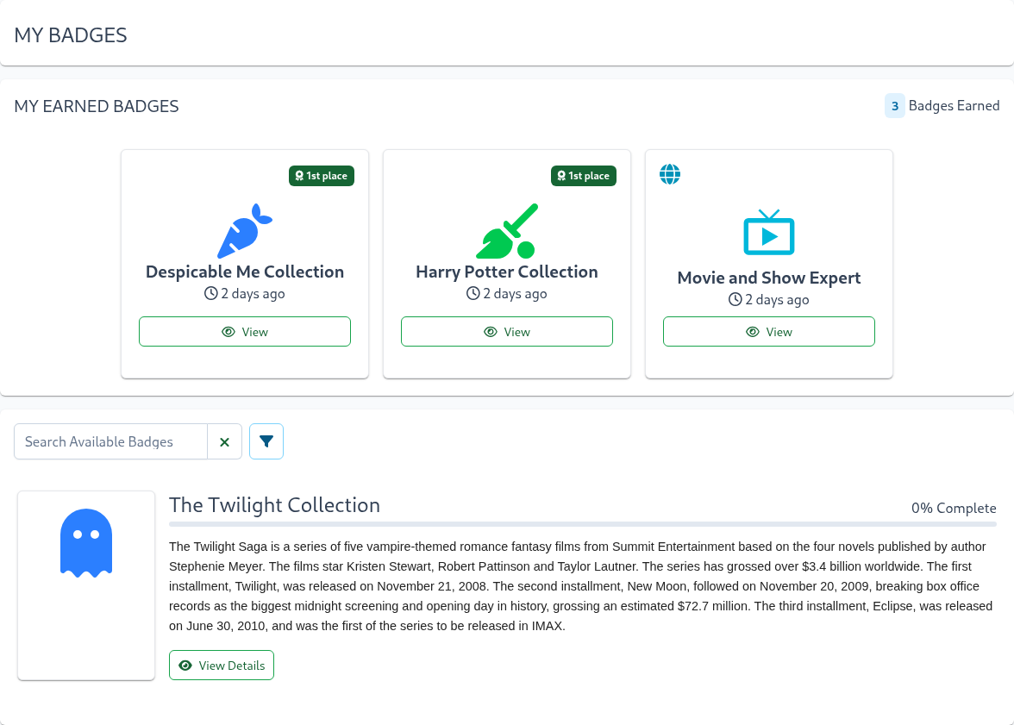This screenshot has width=1014, height=725.
Task: Click the Twilight Collection progress bar
Action: pos(583,524)
